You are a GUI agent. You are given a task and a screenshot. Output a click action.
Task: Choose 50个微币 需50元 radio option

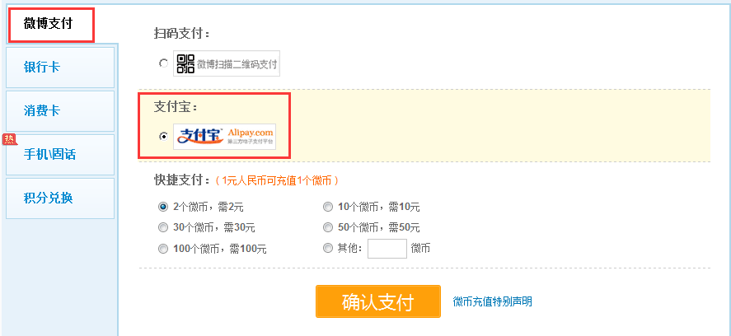[x=328, y=227]
